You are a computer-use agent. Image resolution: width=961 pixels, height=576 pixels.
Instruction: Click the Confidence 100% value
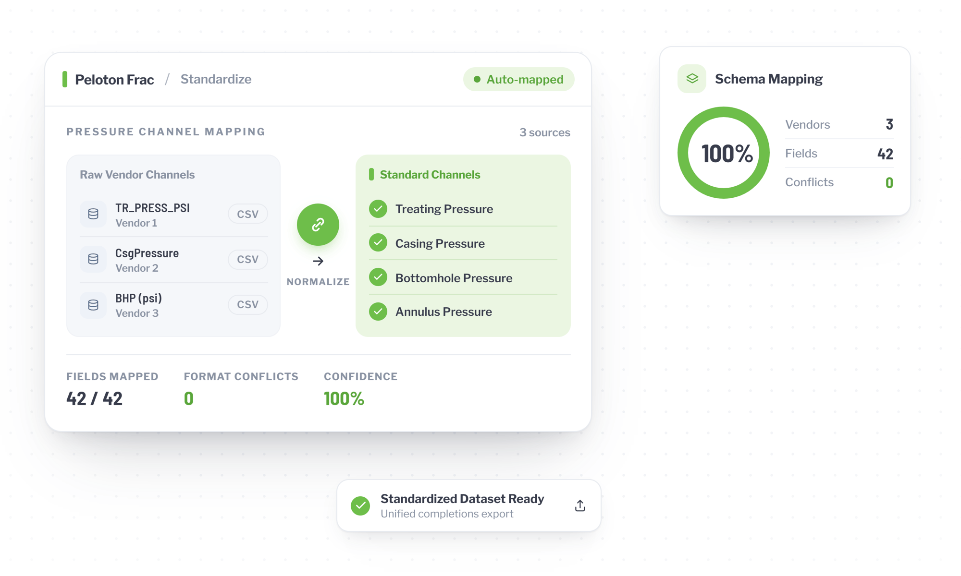pos(344,398)
